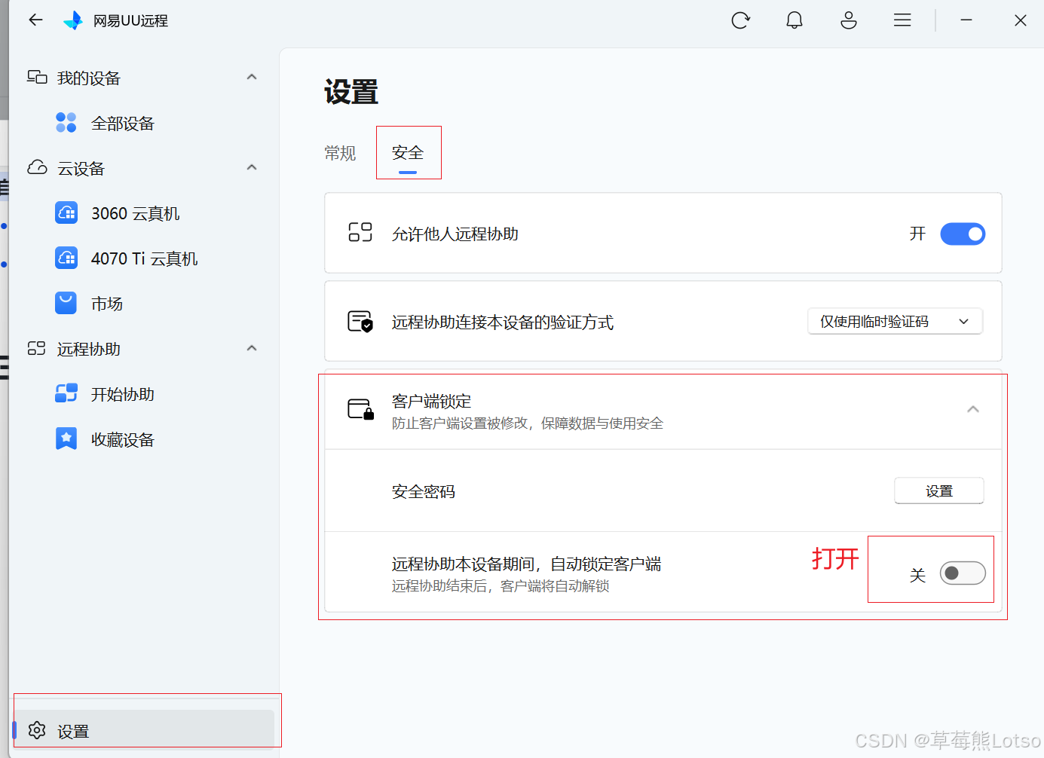
Task: Open 4070 Ti 云真机 entry
Action: point(144,258)
